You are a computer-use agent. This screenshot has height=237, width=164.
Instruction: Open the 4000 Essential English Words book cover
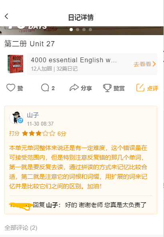pyautogui.click(x=16, y=64)
